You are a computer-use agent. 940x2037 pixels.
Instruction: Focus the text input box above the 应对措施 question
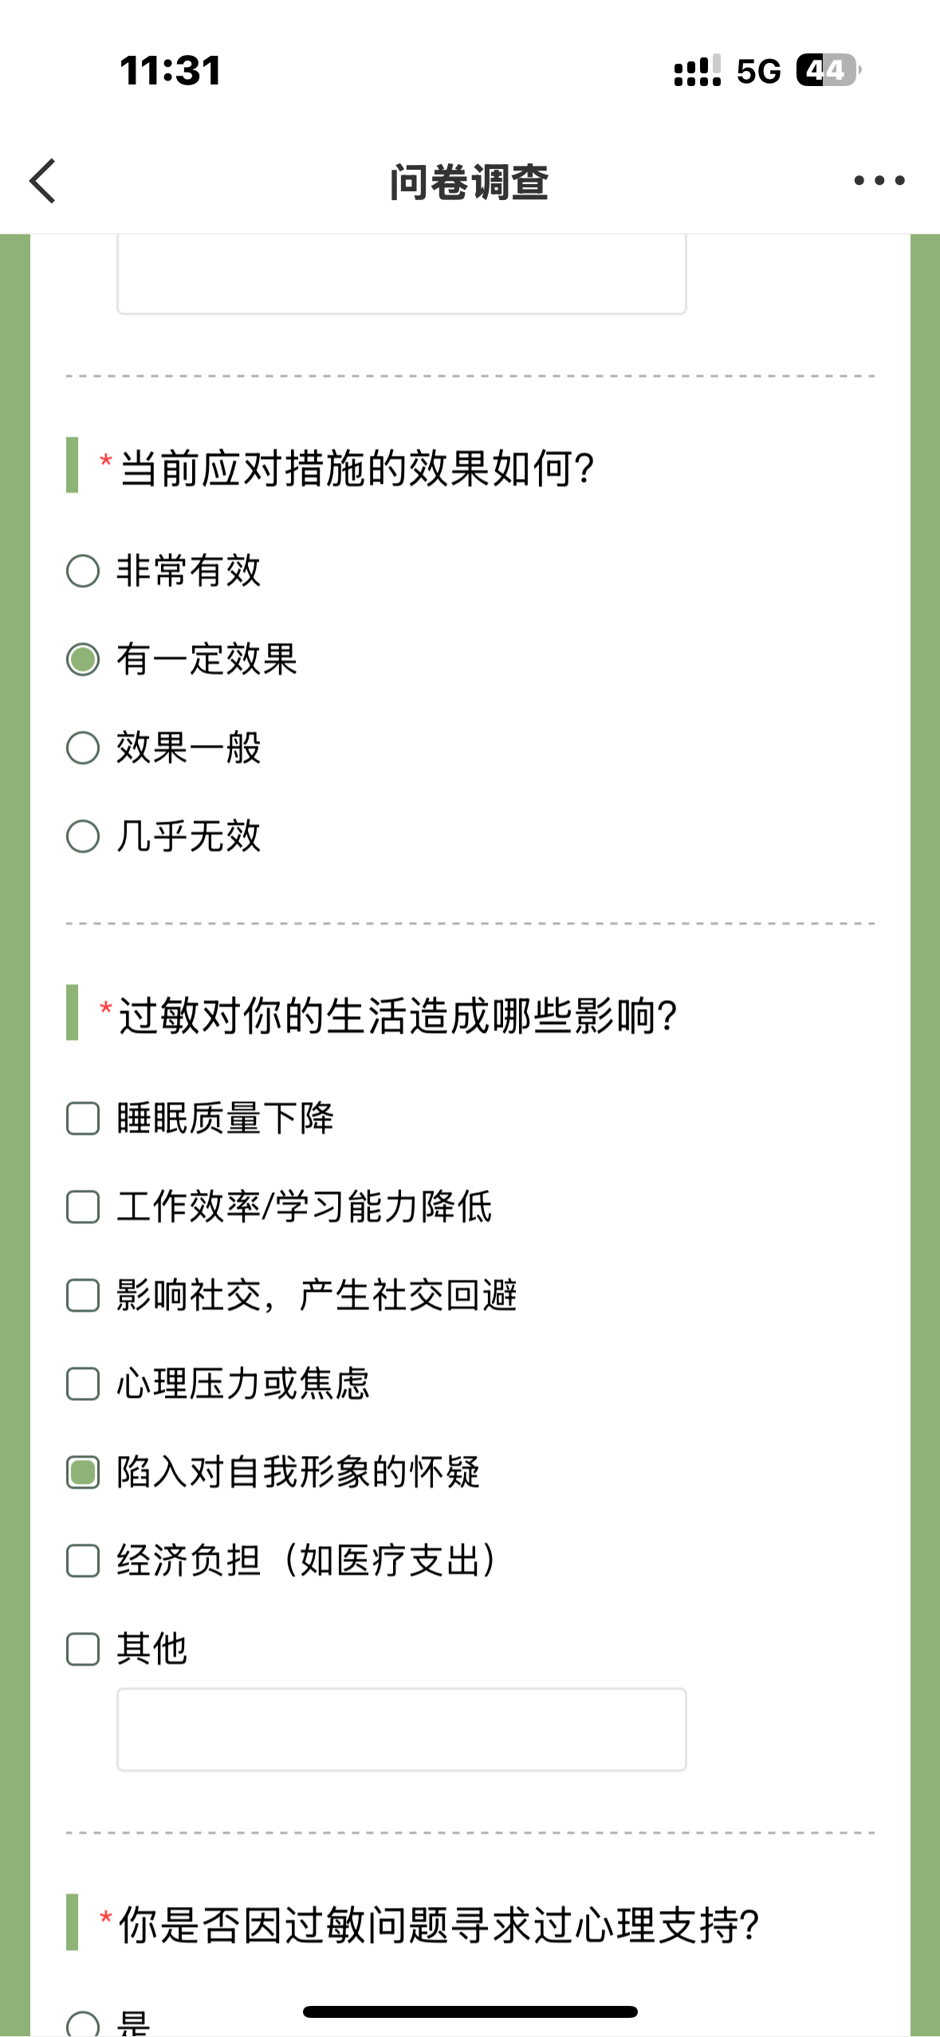pos(402,273)
